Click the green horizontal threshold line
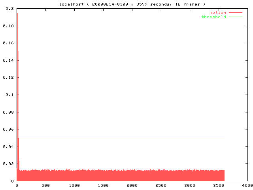The image size is (253, 190). point(119,138)
